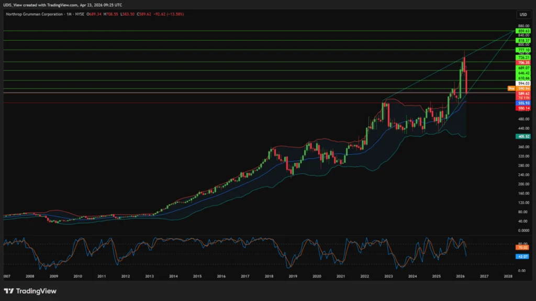Select the 818.37 green price label
Screen dimensions: 536x301
tap(523, 41)
